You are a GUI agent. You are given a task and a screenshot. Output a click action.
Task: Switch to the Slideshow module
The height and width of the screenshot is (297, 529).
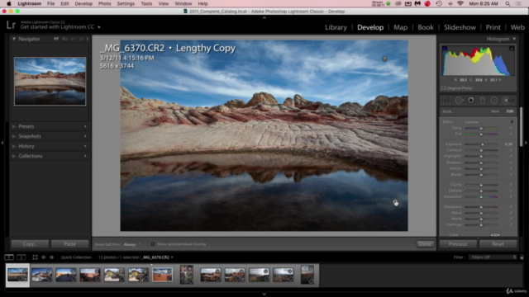tap(460, 27)
